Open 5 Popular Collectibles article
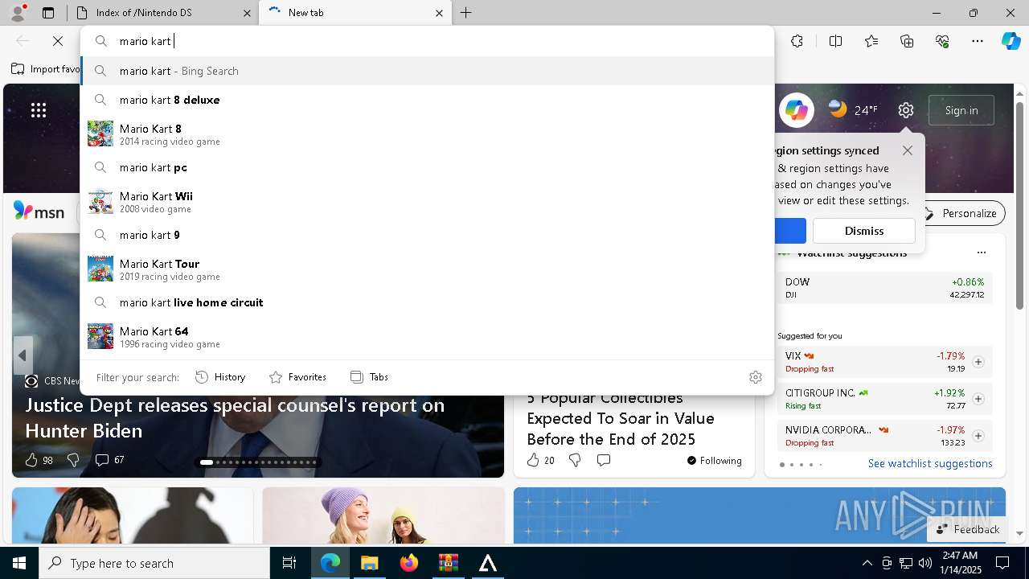Screen dimensions: 1029x579 [x=621, y=418]
